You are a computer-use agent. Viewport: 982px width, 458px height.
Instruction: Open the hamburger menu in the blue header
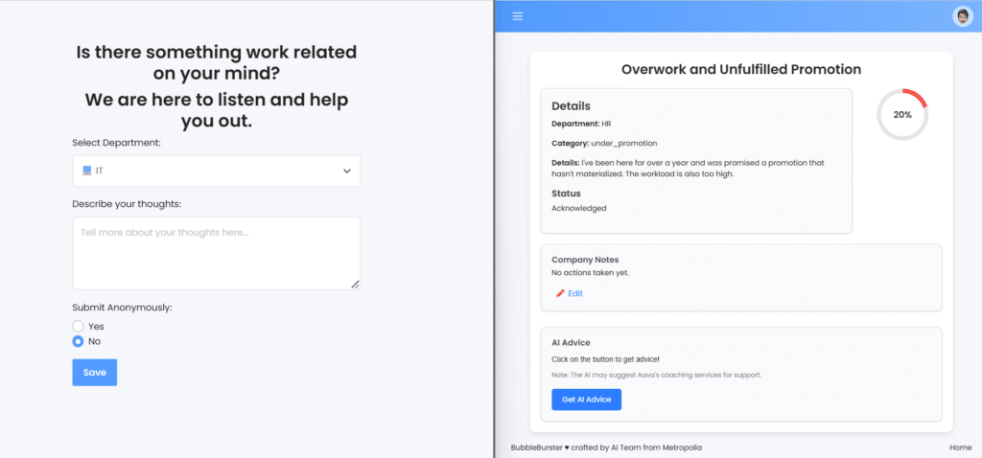point(518,16)
